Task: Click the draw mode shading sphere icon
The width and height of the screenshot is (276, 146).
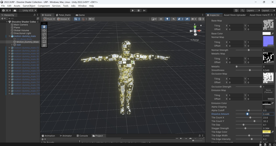Action: coord(153,19)
